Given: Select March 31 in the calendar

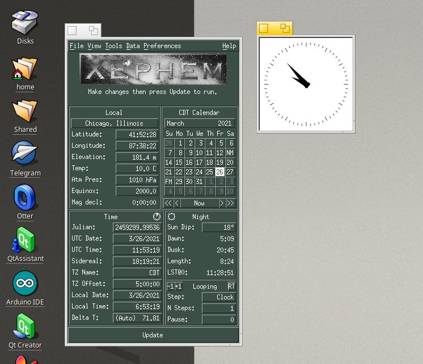Looking at the screenshot, I should 199,182.
